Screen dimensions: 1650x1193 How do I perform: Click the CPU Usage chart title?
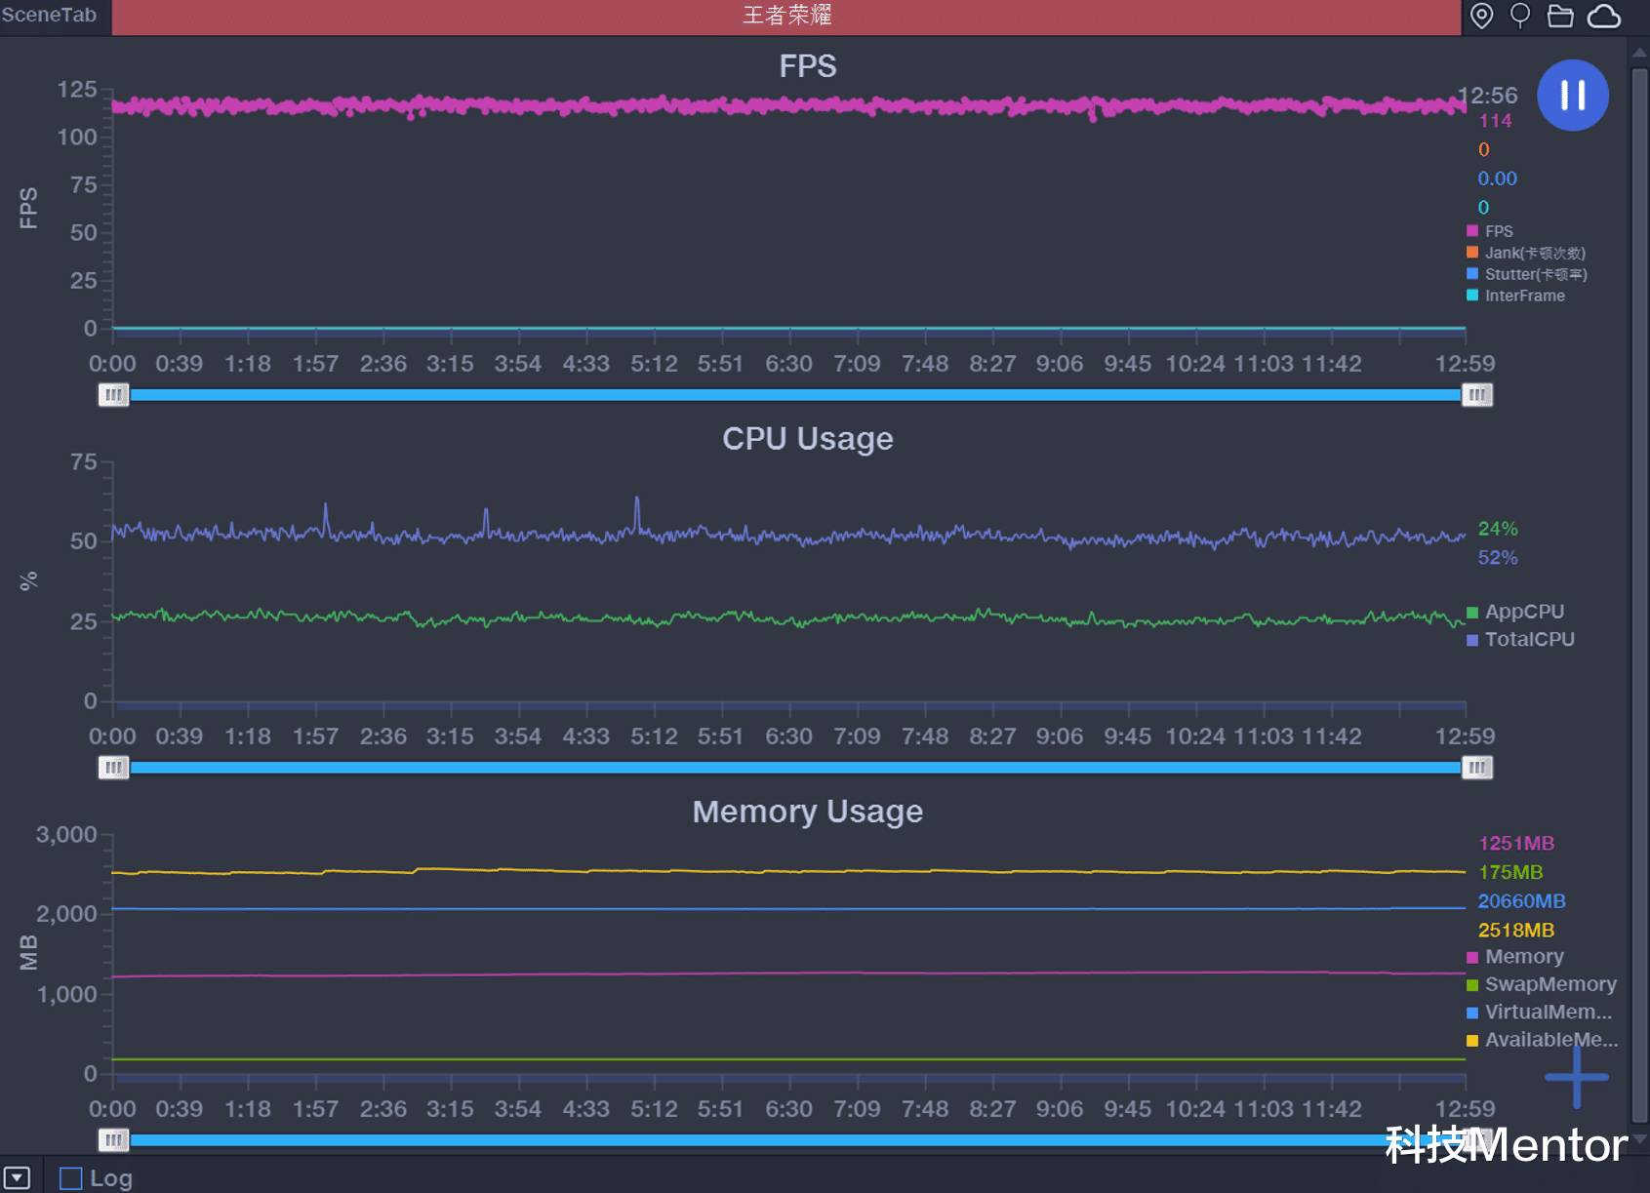point(808,439)
